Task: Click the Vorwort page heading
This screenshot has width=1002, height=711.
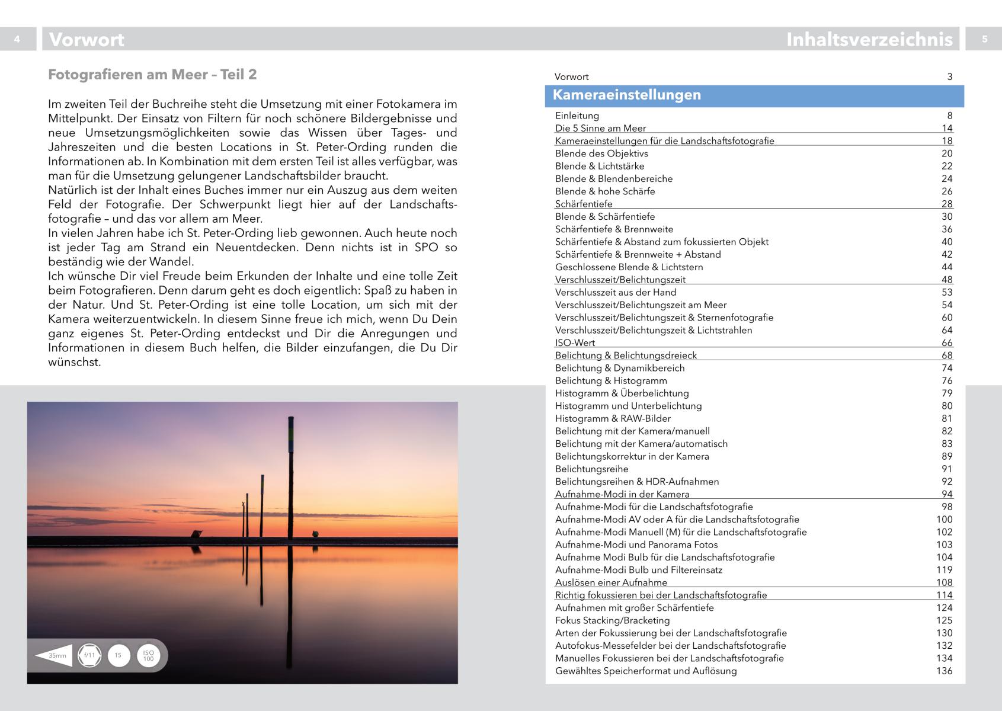Action: [x=87, y=40]
